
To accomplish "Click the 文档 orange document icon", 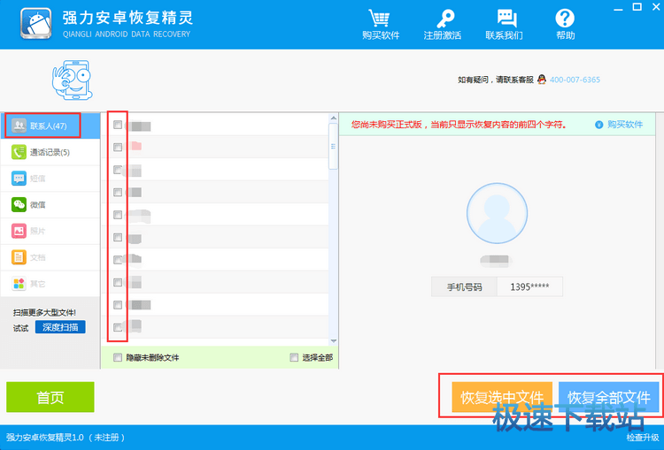I will point(19,257).
